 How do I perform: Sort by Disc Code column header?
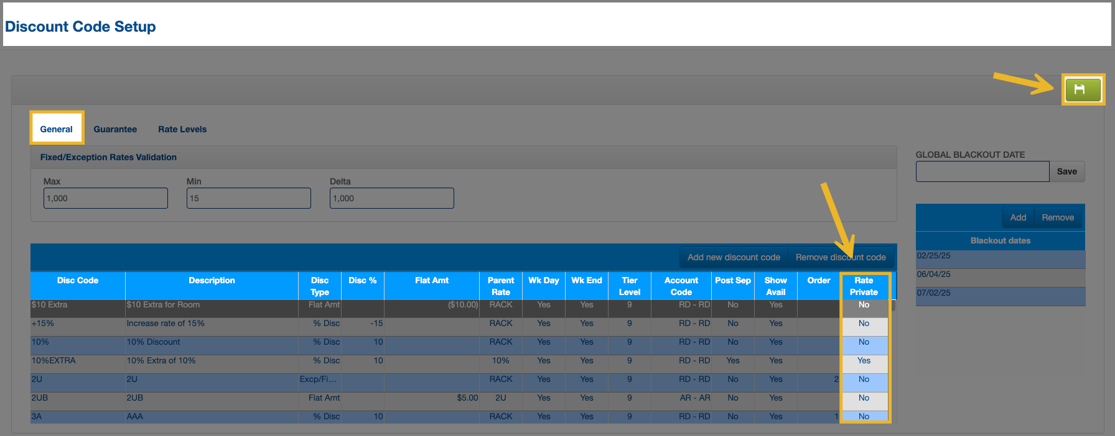coord(78,281)
